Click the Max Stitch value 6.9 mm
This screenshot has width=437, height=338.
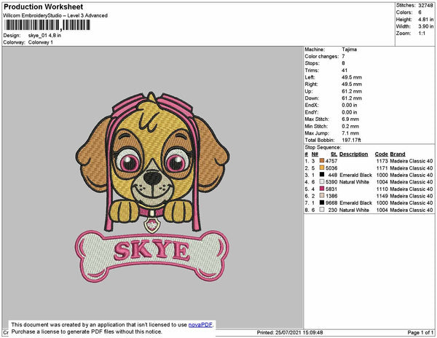tap(350, 119)
